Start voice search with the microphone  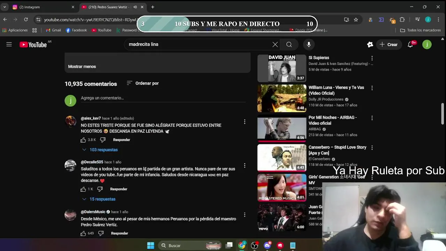pos(309,44)
